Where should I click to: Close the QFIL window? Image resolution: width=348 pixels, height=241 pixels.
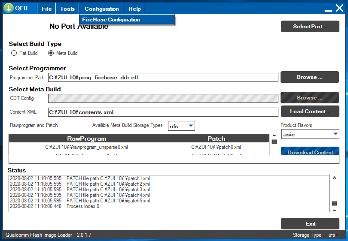(340, 8)
